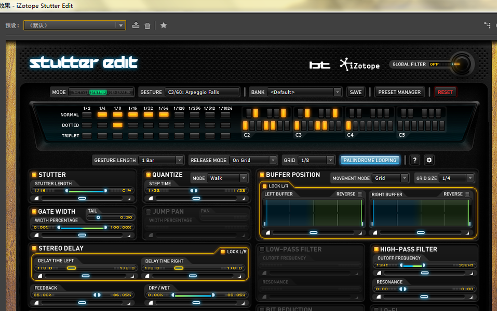The image size is (497, 311).
Task: Open the Grid Size dropdown showing 1/4
Action: 456,178
